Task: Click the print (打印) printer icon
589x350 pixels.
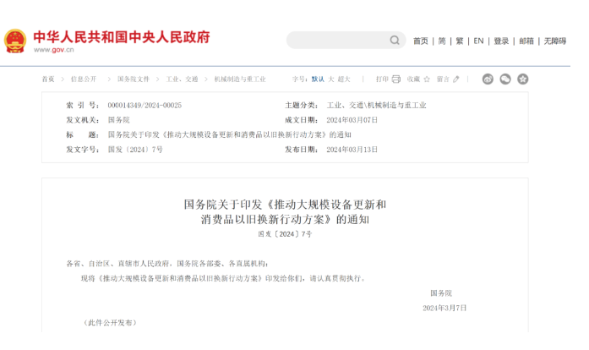Action: click(x=396, y=79)
